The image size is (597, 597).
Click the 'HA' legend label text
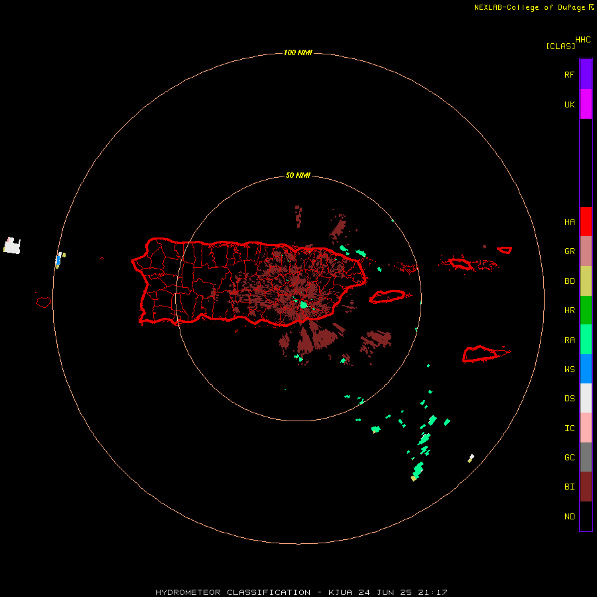point(570,222)
